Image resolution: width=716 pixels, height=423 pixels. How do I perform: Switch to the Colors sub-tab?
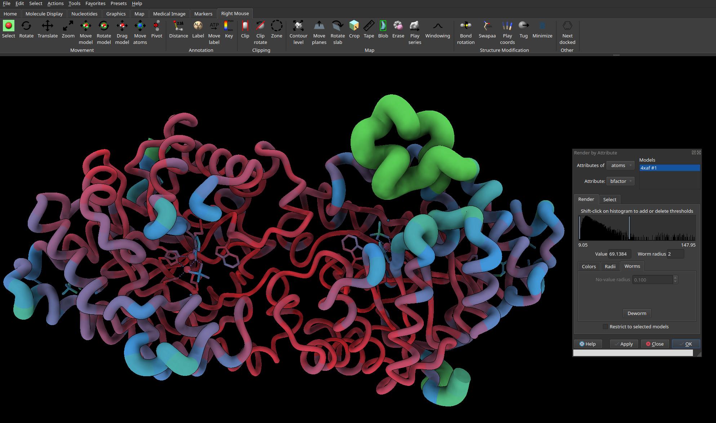click(x=589, y=266)
